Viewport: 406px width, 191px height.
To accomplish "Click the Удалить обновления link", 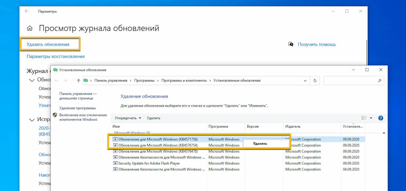I will (x=48, y=44).
